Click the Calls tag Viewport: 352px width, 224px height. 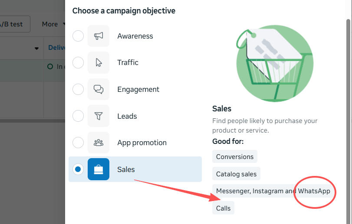click(224, 208)
